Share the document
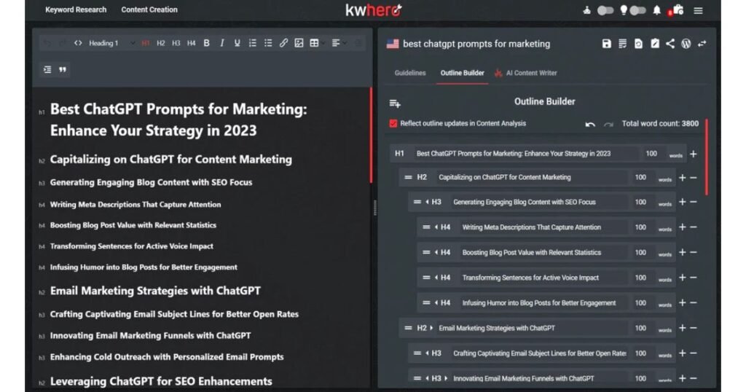 pyautogui.click(x=670, y=44)
